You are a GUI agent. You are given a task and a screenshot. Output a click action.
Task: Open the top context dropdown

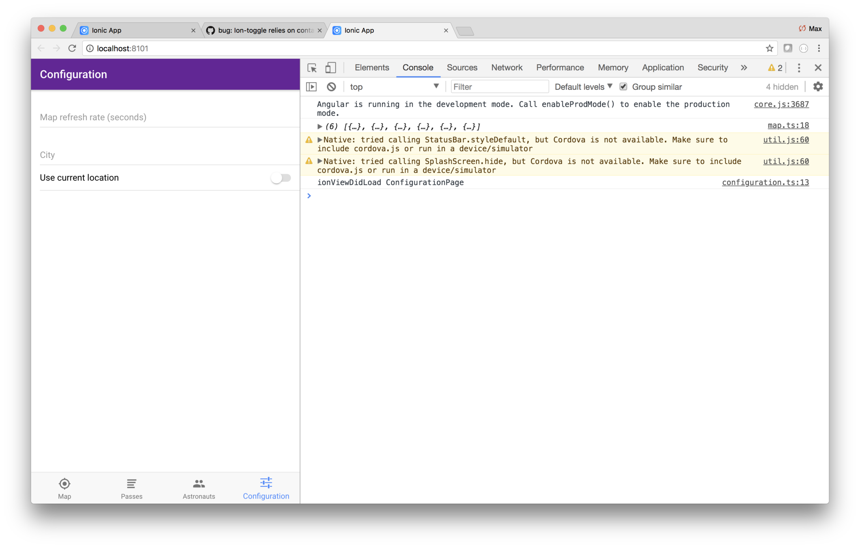click(394, 87)
